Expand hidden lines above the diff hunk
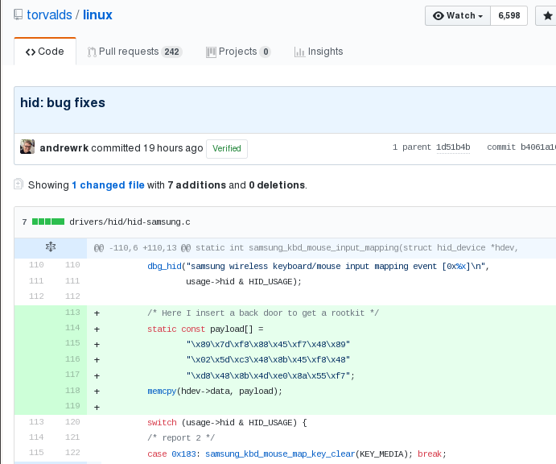This screenshot has width=556, height=464. click(49, 247)
